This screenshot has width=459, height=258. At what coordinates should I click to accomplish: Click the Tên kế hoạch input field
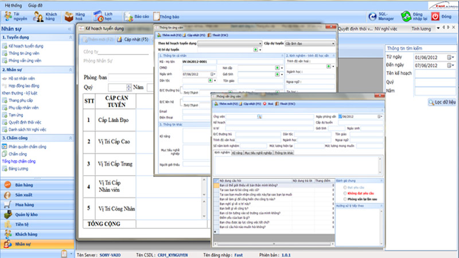point(435,73)
